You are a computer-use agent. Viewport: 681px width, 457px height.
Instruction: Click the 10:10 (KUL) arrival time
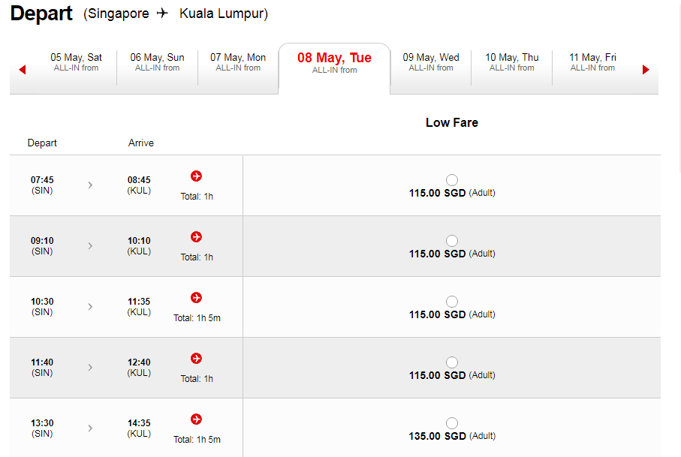(139, 245)
